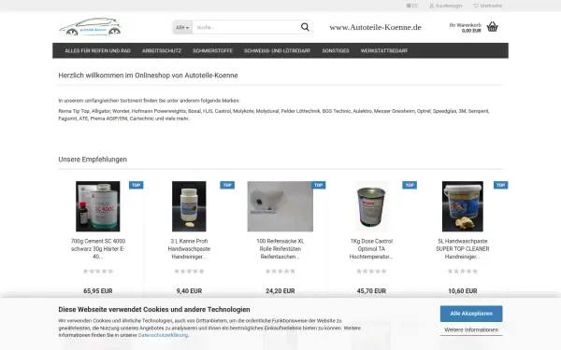Screen dimensions: 561x350
Task: Click the Autoteile-Koenne car logo
Action: point(90,27)
